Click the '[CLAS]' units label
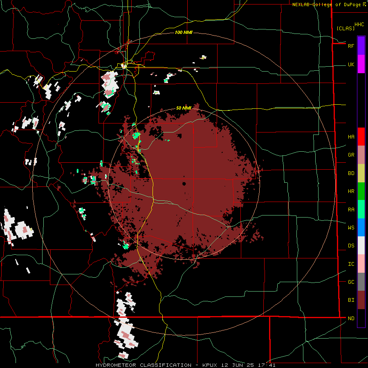 [x=345, y=28]
